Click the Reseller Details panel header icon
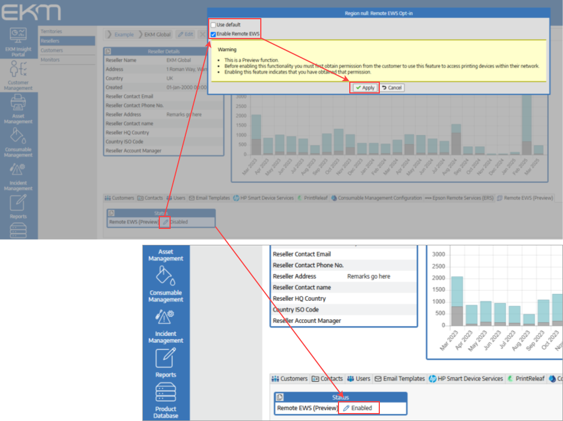563x421 pixels. point(108,52)
